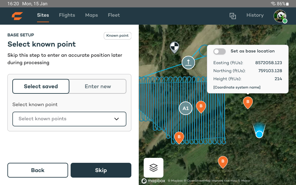Switch to Enter new option

pos(98,86)
